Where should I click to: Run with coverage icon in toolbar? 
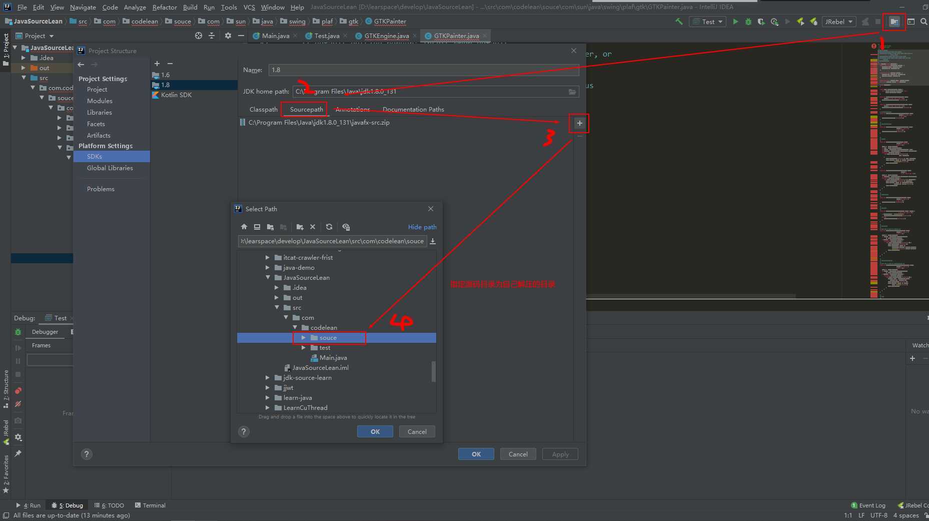pyautogui.click(x=761, y=22)
